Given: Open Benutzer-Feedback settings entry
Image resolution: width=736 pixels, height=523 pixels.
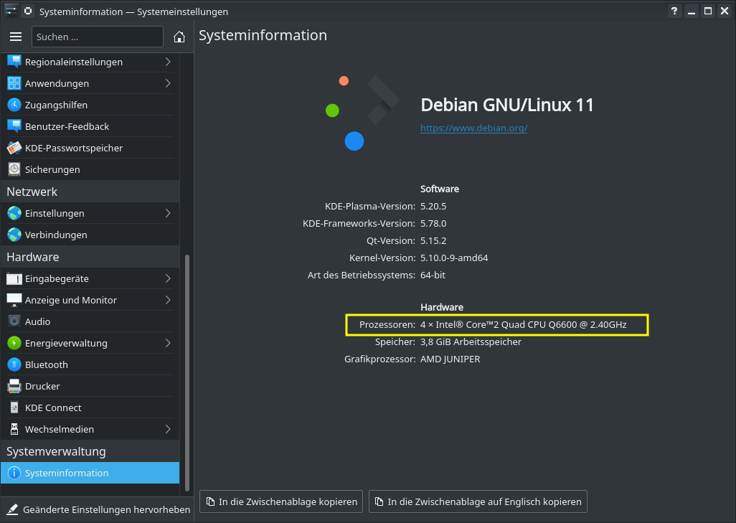Looking at the screenshot, I should point(90,126).
